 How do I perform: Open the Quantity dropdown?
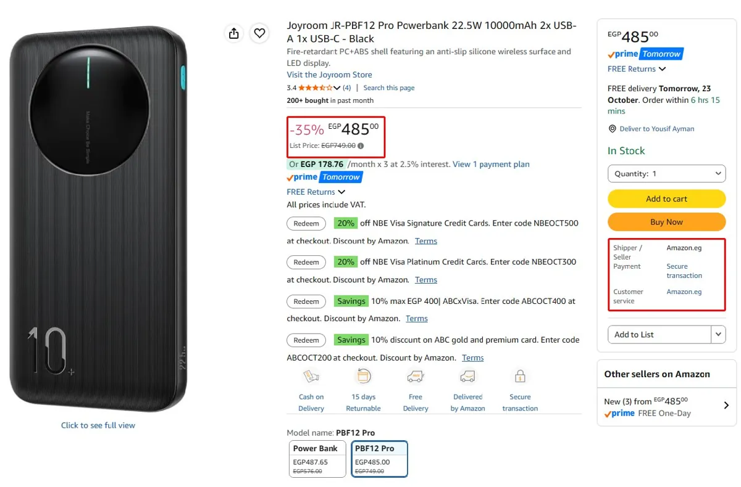pyautogui.click(x=666, y=174)
